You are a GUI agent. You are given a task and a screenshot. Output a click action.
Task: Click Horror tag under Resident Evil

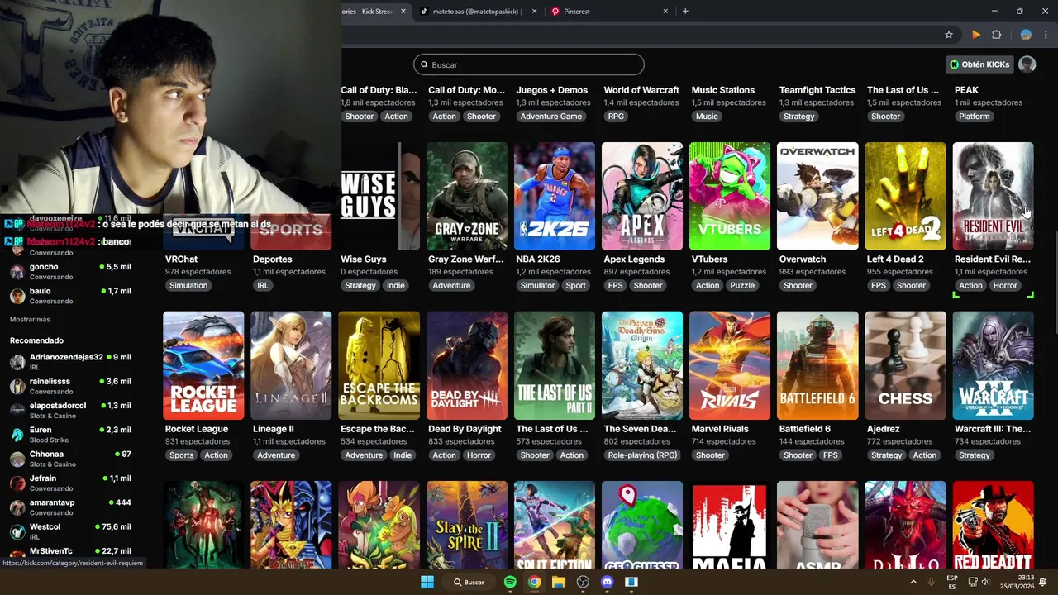1005,285
